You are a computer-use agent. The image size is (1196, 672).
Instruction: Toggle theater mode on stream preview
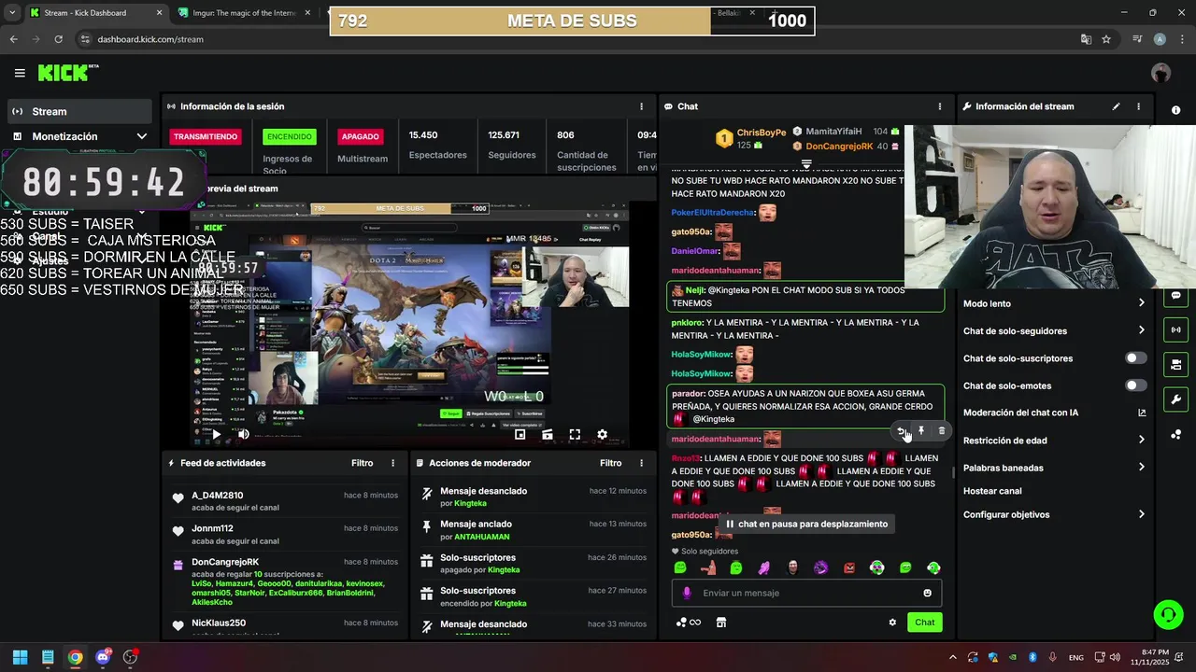[x=548, y=434]
